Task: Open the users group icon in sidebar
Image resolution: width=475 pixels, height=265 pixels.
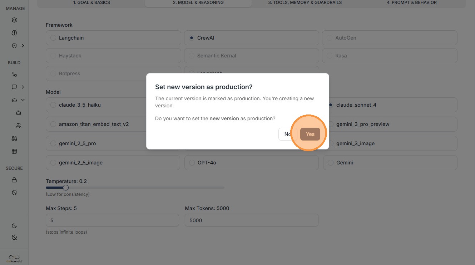Action: (19, 126)
